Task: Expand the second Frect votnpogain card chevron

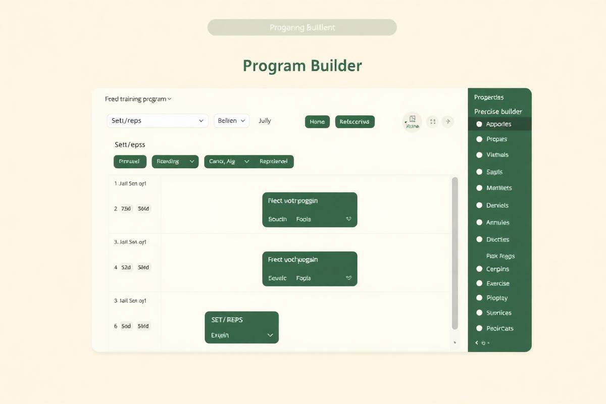Action: coord(348,278)
